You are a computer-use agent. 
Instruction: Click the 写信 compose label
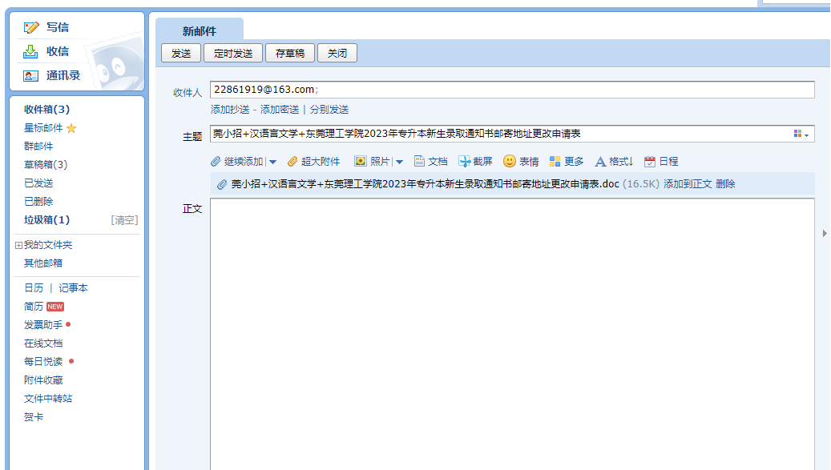click(x=57, y=27)
